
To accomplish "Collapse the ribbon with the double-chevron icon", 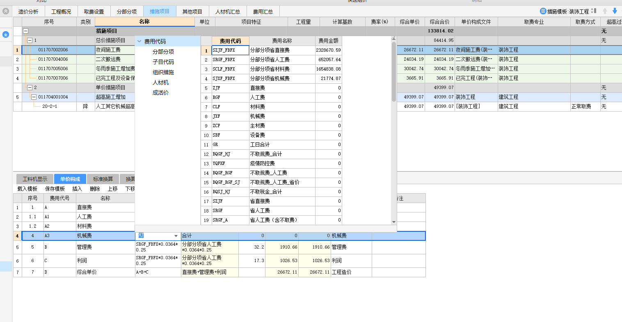I will click(x=6, y=11).
